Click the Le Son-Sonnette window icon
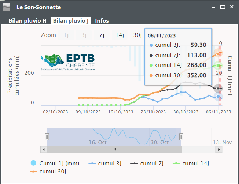The height and width of the screenshot is (184, 239). pos(6,7)
